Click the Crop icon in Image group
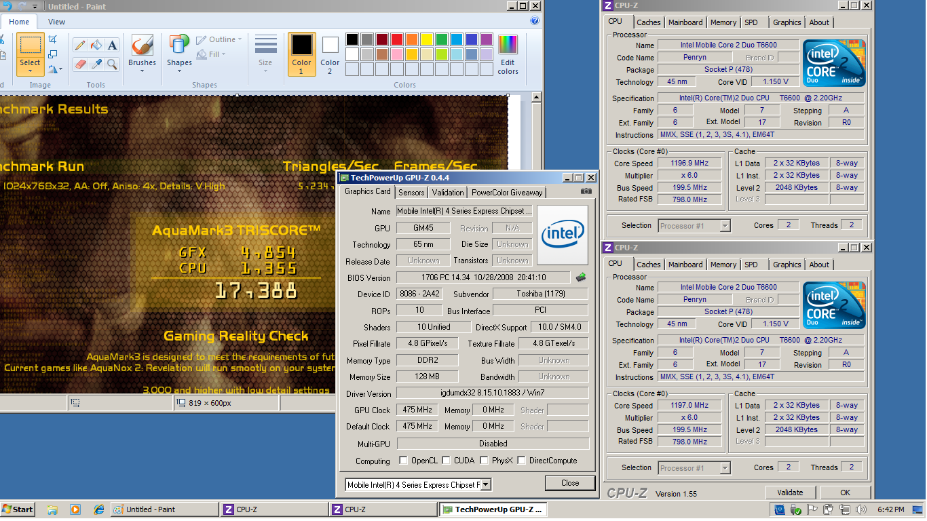927x521 pixels. click(x=53, y=39)
